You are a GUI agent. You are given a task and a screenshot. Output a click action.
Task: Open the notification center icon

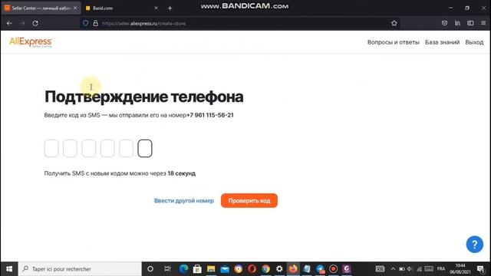click(481, 269)
